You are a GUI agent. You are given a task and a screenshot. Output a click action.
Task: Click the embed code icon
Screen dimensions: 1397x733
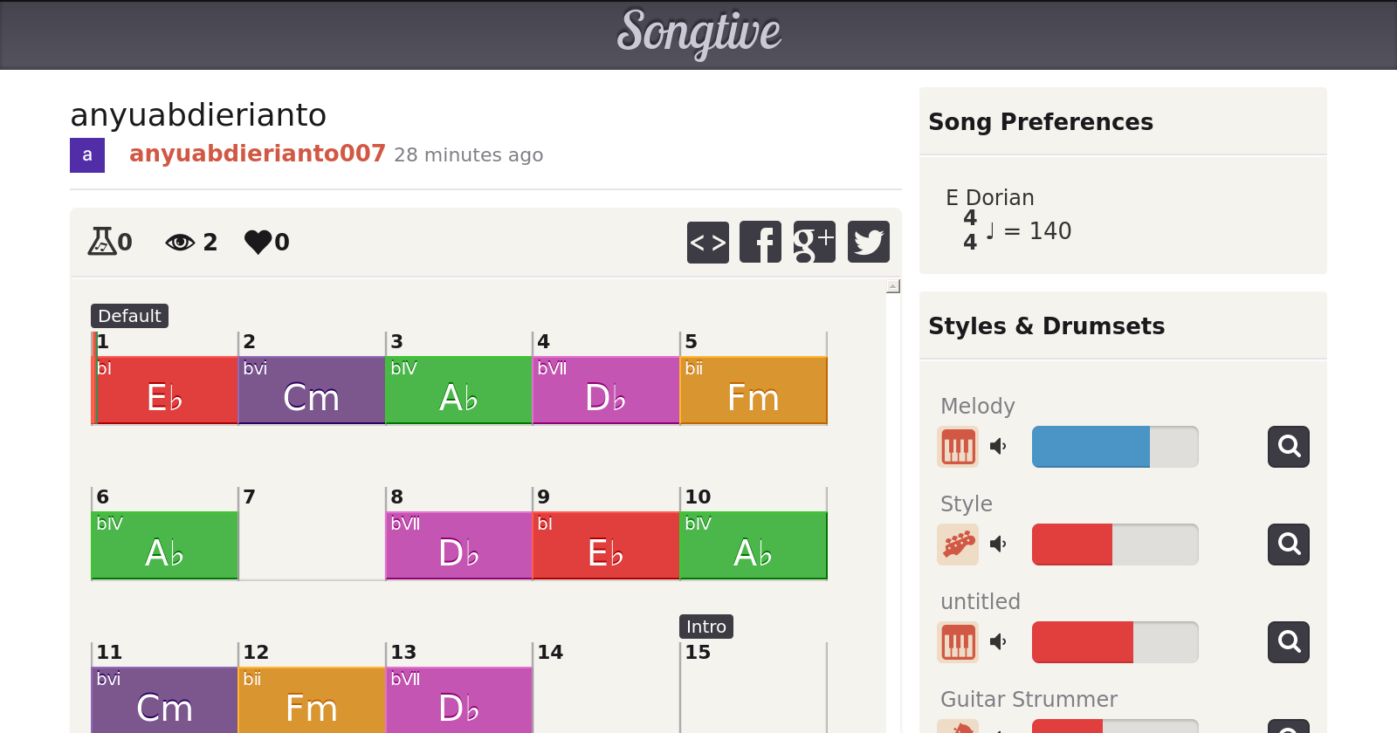tap(707, 242)
